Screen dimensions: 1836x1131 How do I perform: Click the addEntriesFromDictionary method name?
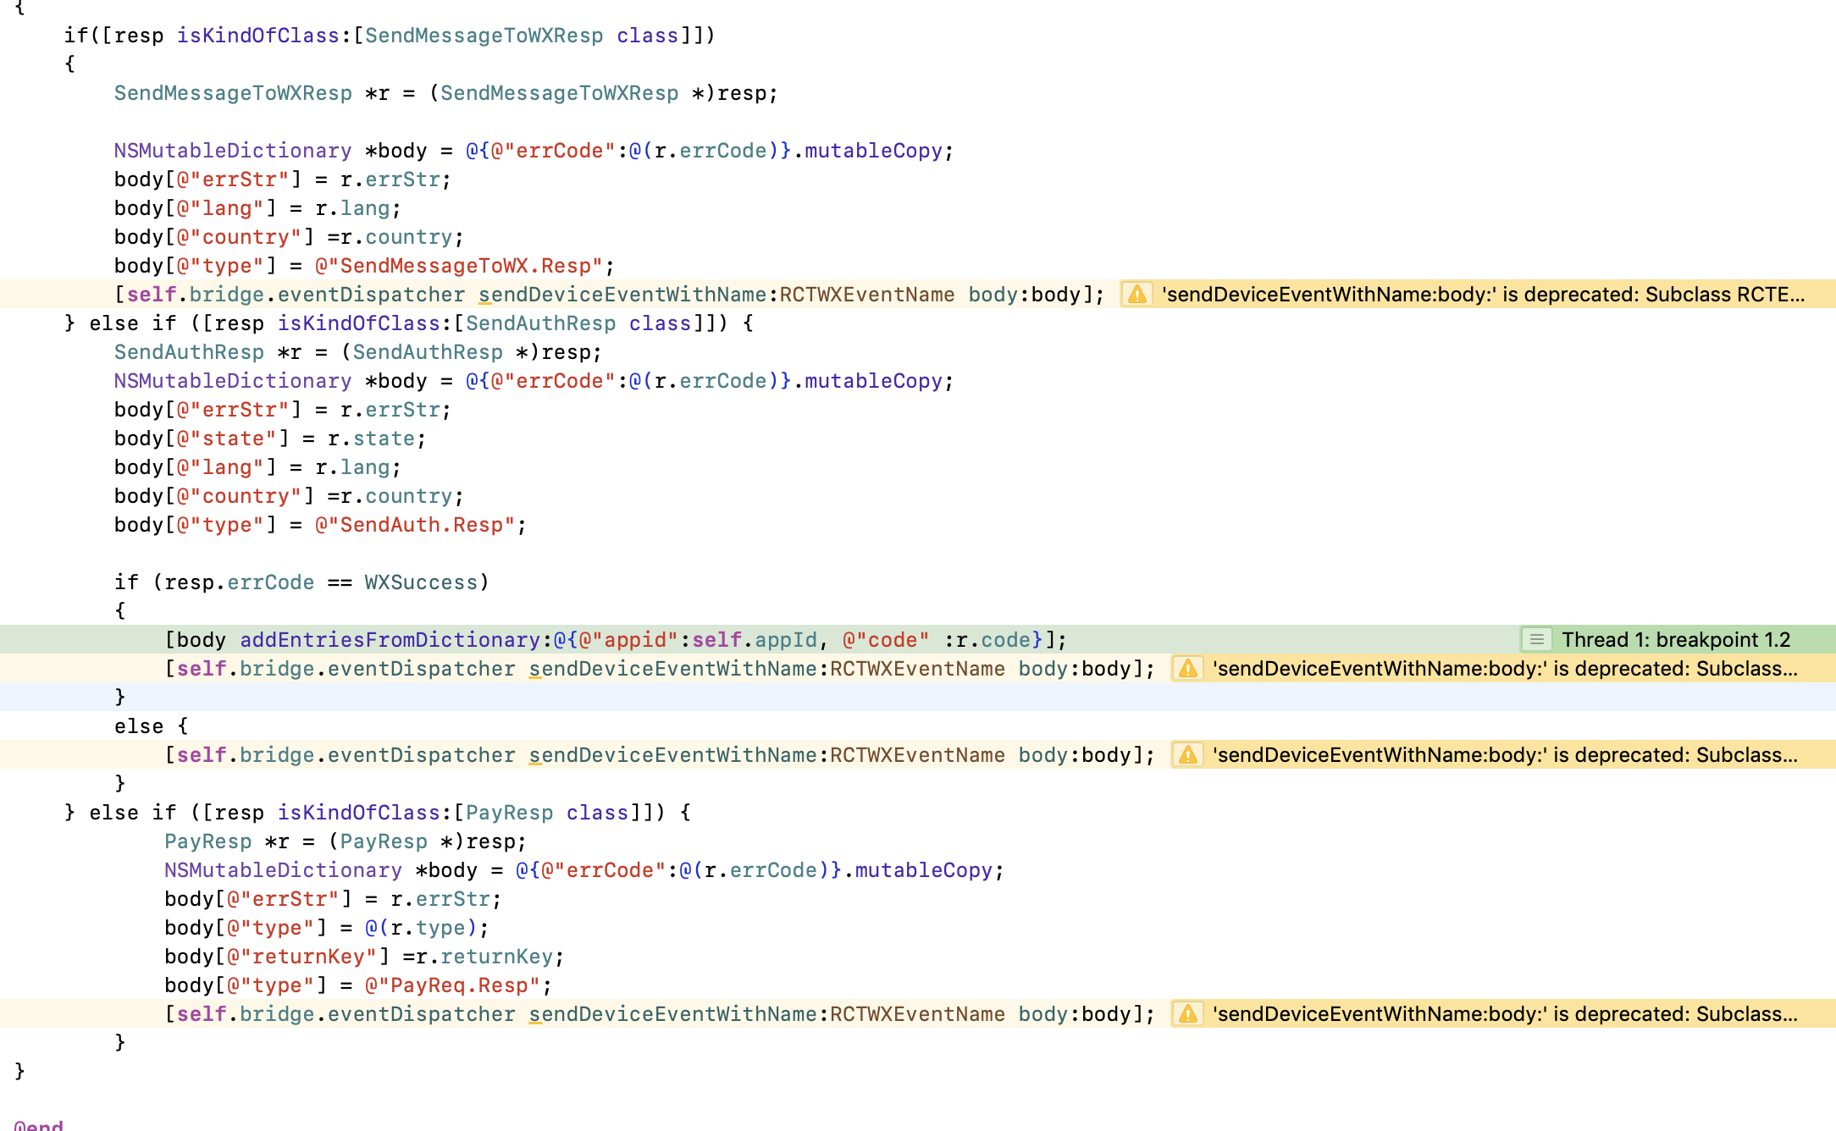390,640
